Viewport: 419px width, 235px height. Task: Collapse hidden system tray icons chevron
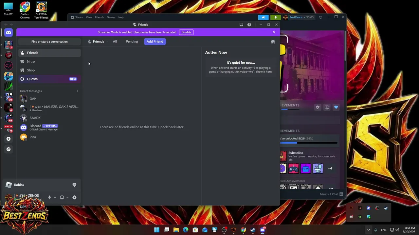[x=368, y=230]
